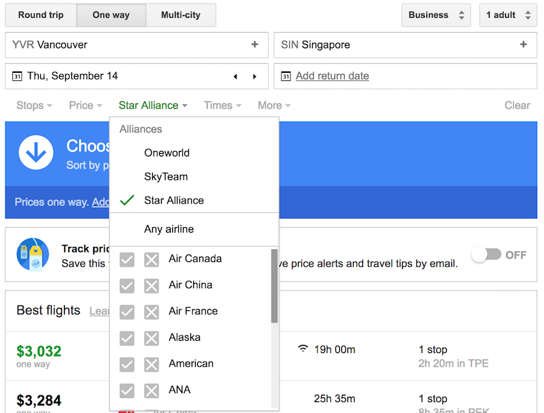Check the American checkbox
Image resolution: width=544 pixels, height=413 pixels.
point(127,365)
